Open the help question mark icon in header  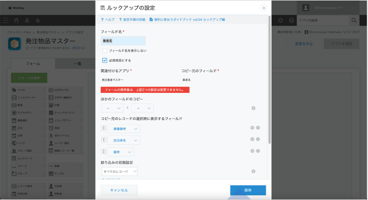[x=292, y=20]
